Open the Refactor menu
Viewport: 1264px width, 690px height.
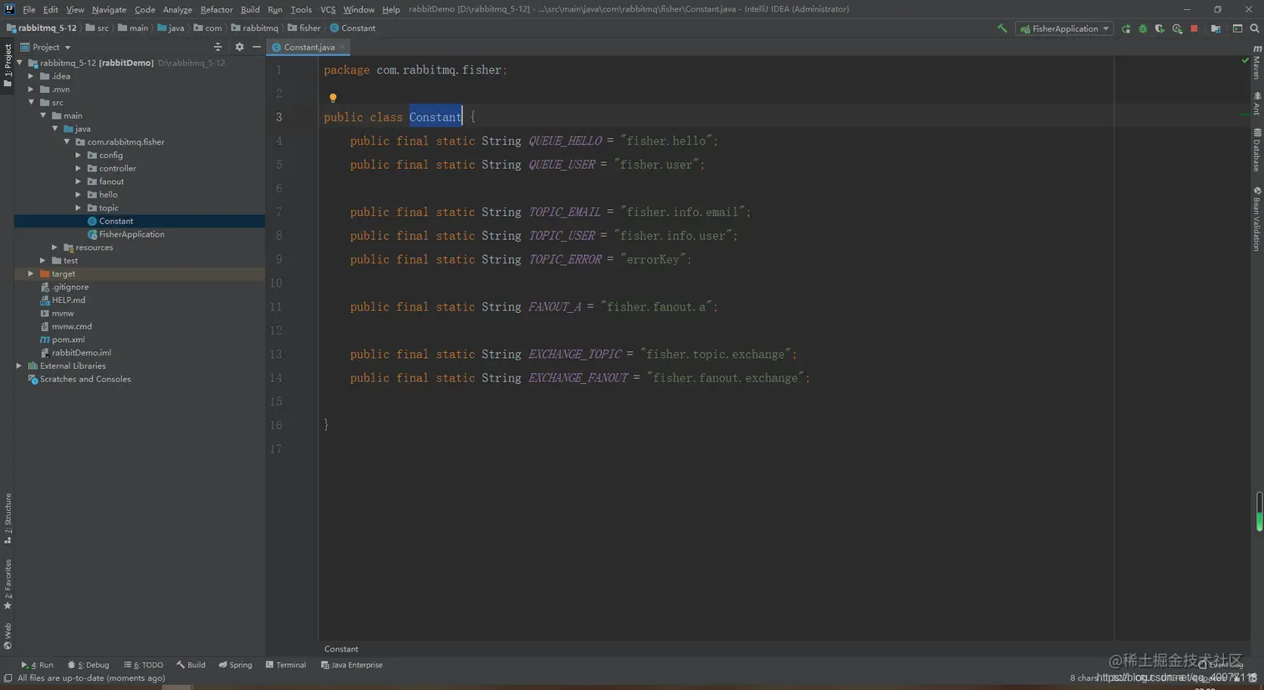click(217, 9)
